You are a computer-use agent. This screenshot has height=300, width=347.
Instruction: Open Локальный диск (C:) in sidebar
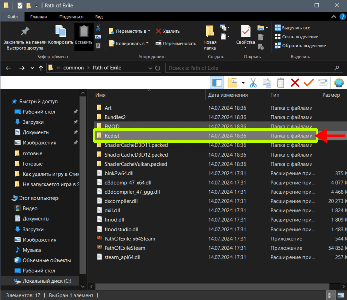point(47,281)
